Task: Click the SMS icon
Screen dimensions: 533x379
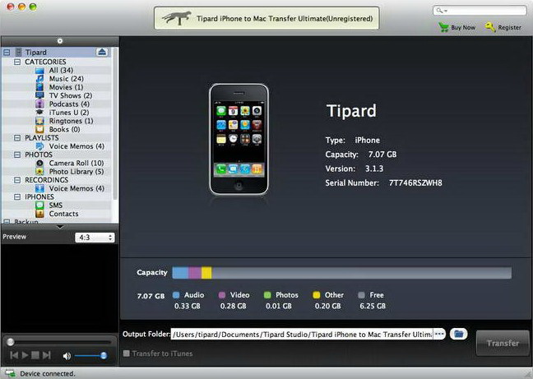Action: 39,206
